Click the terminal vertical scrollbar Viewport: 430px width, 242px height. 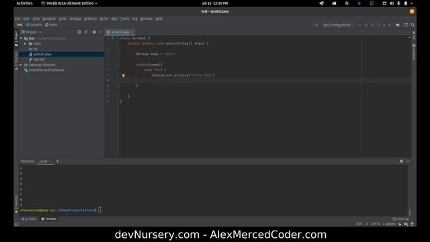410,212
